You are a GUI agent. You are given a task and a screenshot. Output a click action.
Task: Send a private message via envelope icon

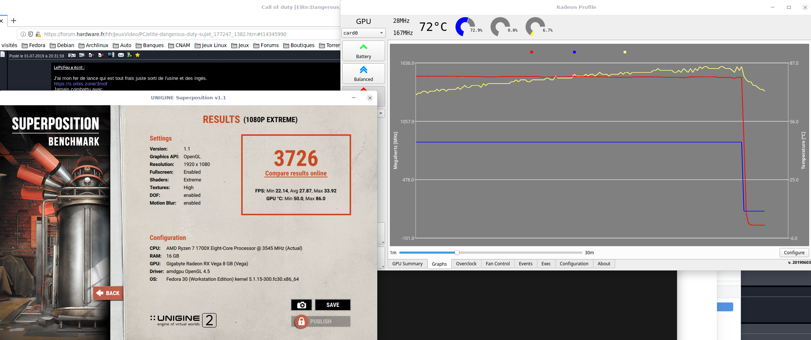click(x=121, y=55)
